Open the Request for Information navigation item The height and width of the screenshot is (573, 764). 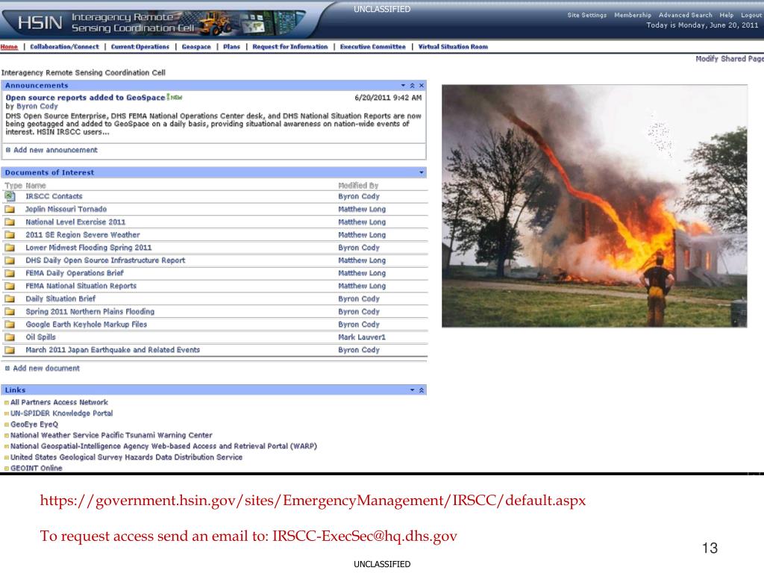(290, 47)
